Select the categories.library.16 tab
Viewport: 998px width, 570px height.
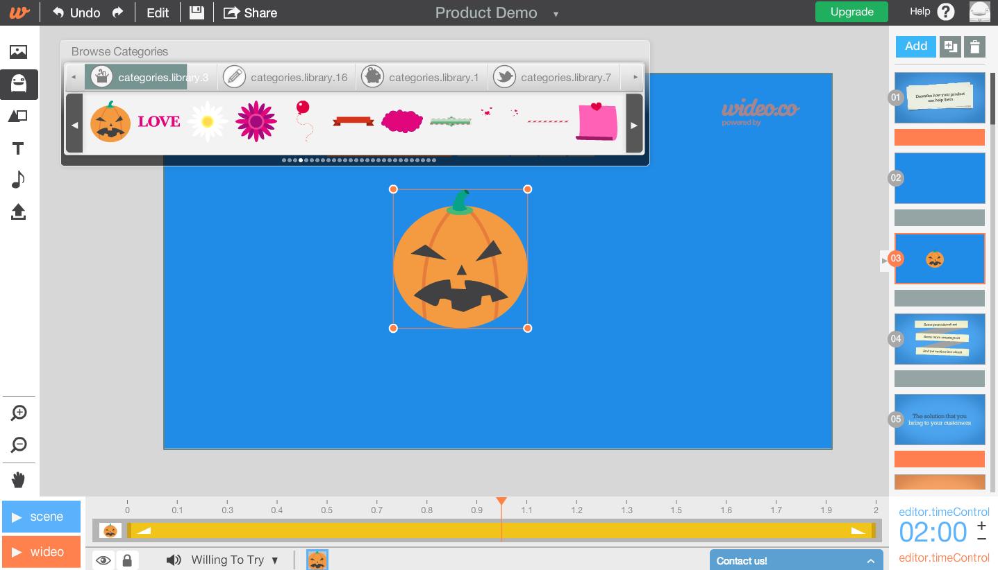(287, 77)
